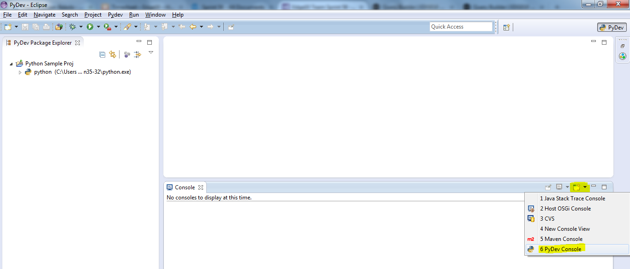The width and height of the screenshot is (630, 269).
Task: Open the Open Console dropdown arrow
Action: pos(585,187)
